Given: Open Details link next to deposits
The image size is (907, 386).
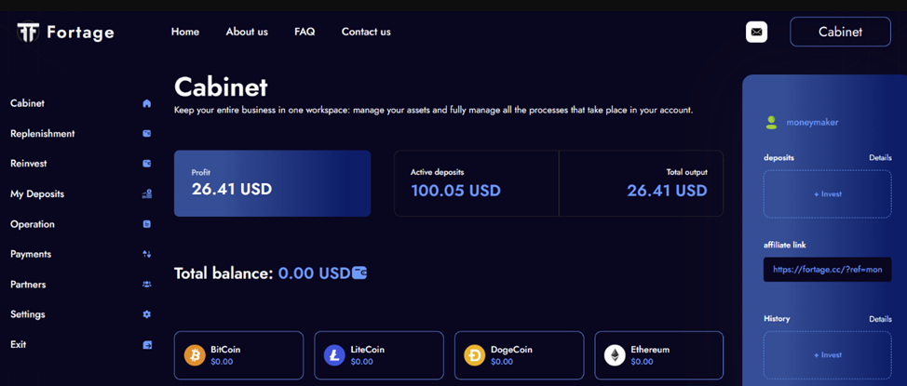Looking at the screenshot, I should tap(880, 158).
